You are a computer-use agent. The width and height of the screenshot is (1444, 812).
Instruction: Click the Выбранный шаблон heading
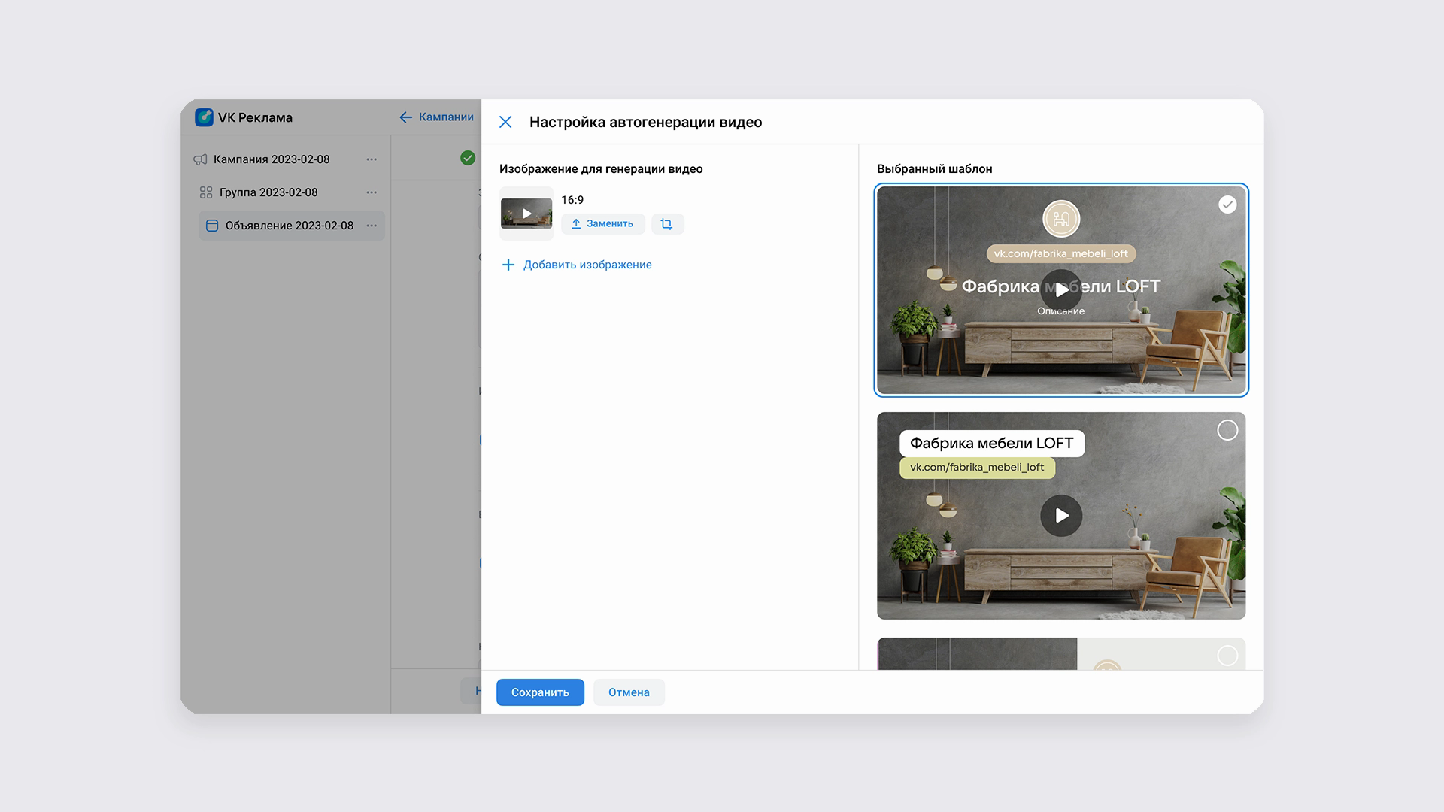pyautogui.click(x=934, y=169)
